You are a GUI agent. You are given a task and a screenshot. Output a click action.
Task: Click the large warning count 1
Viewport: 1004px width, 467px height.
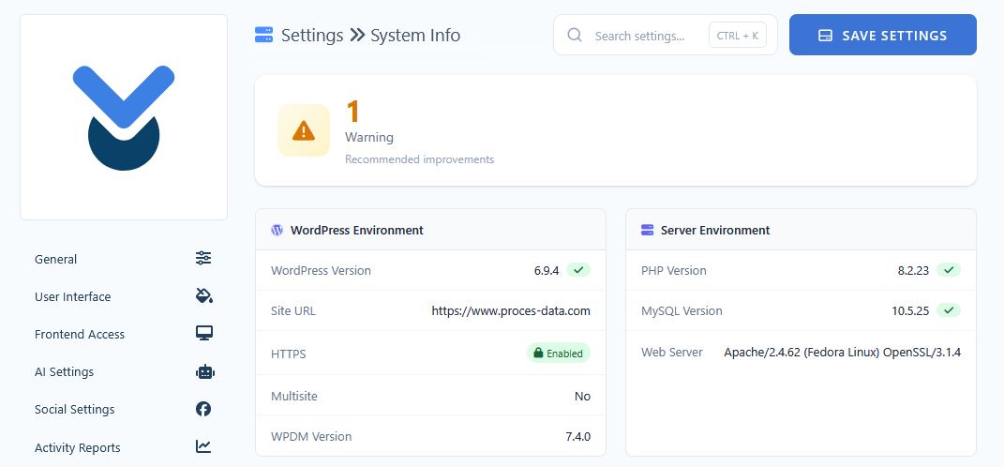point(352,112)
